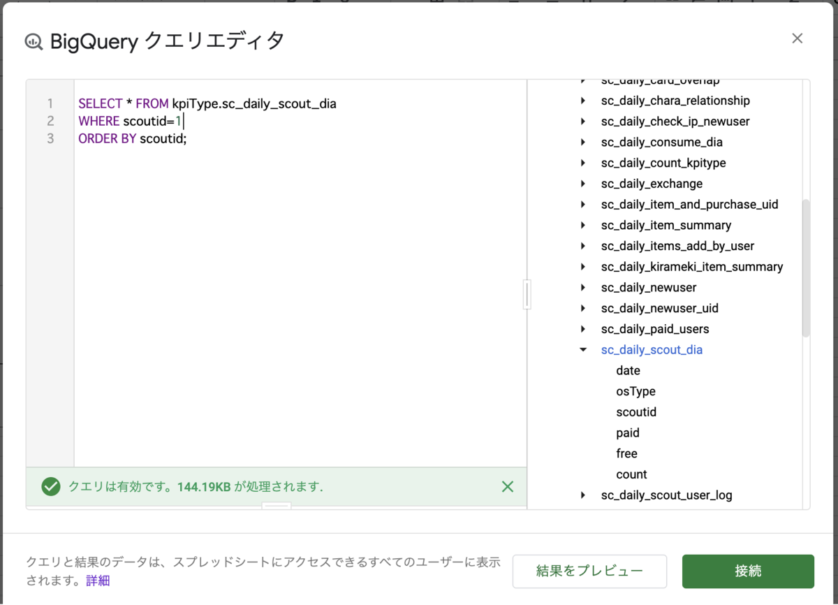Select sc_daily_consume_dia table name
This screenshot has height=605, width=838.
coord(662,143)
